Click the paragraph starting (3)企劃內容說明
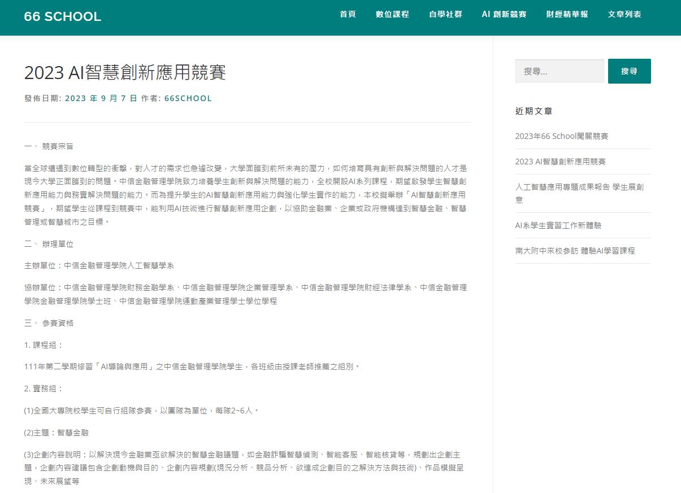 pos(245,468)
